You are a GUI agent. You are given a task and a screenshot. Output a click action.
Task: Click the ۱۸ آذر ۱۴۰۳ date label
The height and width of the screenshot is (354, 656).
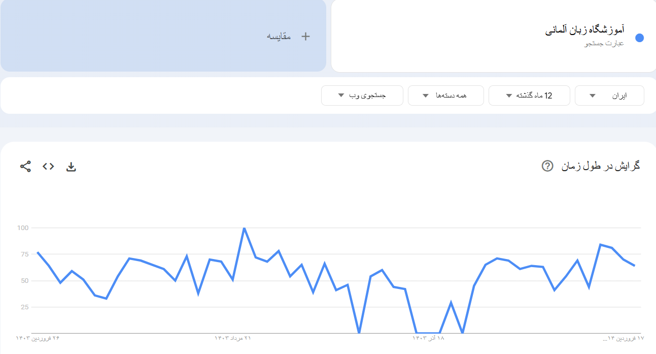pos(428,338)
